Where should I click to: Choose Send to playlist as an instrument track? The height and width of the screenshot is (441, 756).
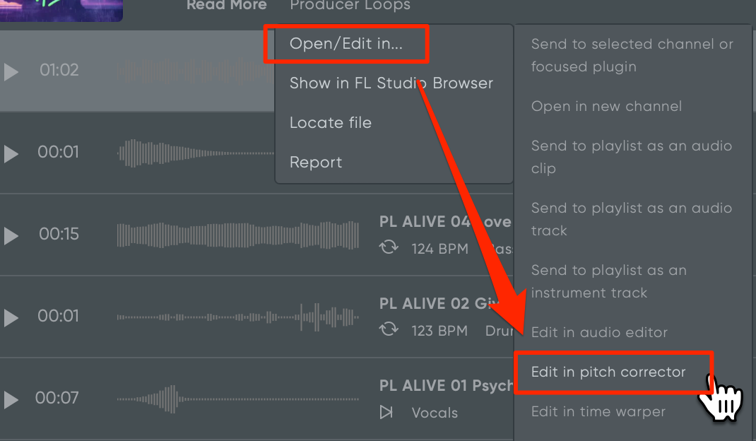(x=609, y=281)
